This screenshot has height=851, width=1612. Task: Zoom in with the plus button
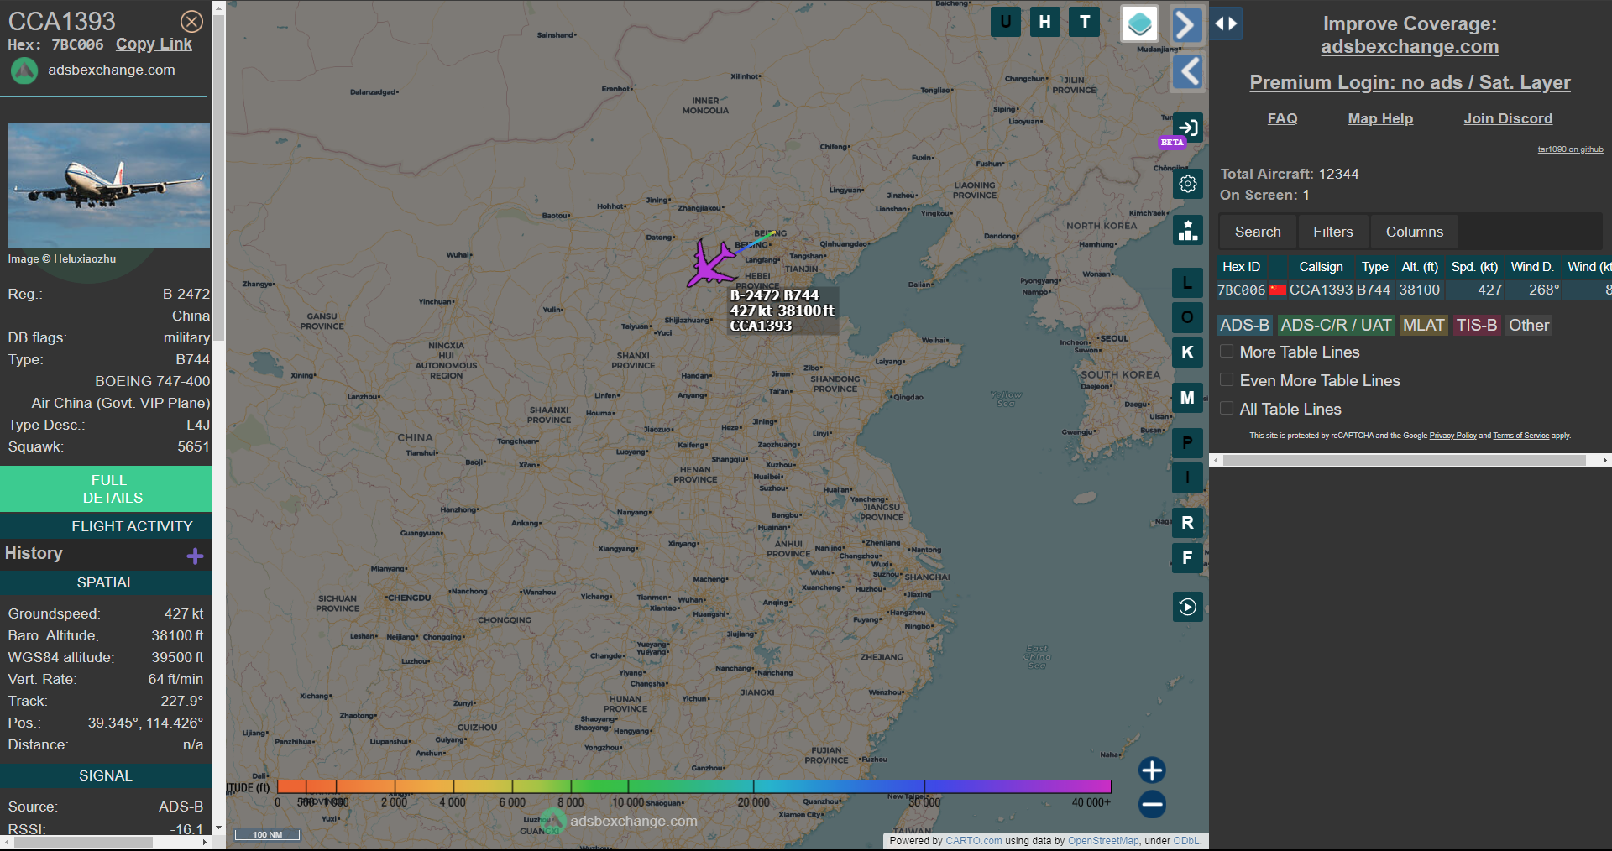(x=1152, y=770)
